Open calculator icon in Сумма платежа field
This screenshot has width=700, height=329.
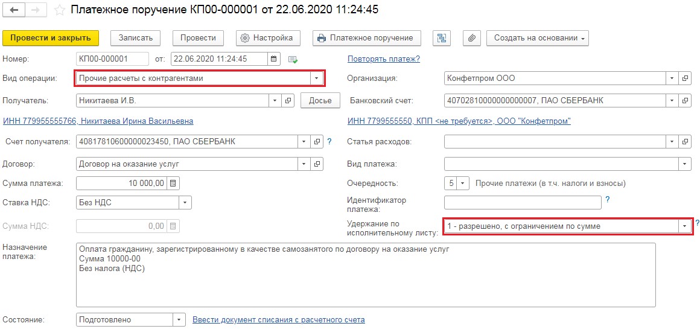click(174, 183)
